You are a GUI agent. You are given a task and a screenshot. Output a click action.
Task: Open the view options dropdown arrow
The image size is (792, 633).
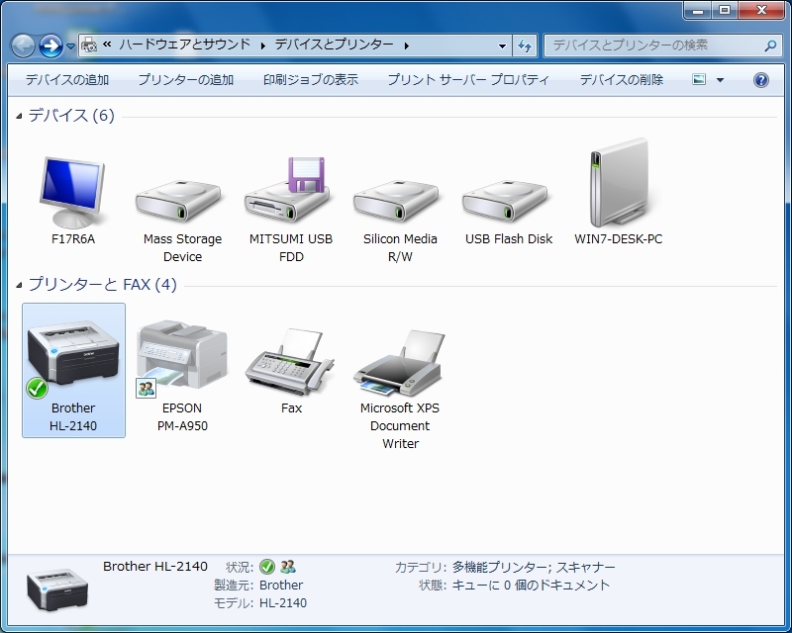(721, 80)
